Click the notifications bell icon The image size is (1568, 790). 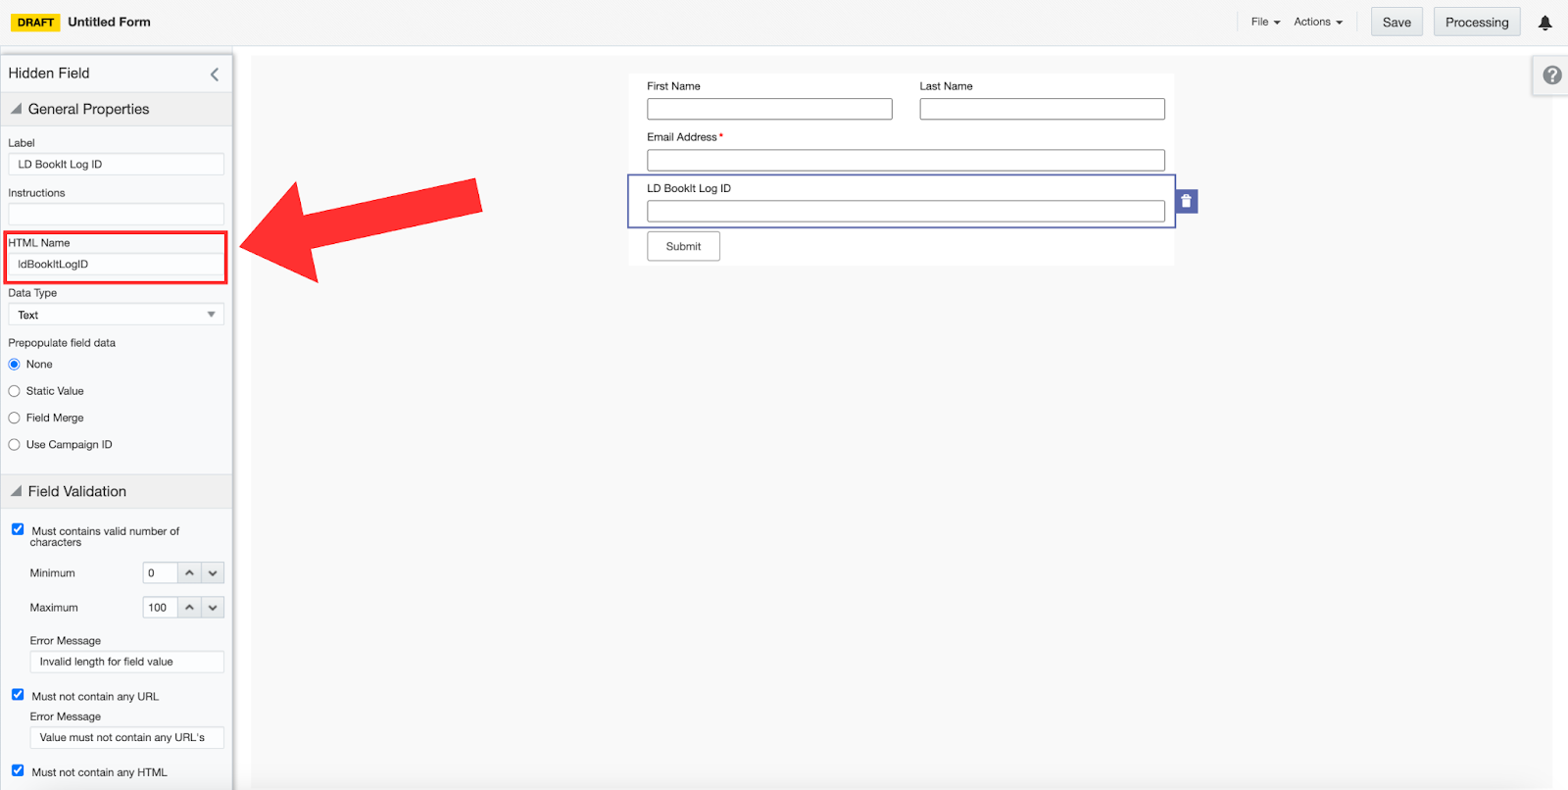click(x=1544, y=23)
